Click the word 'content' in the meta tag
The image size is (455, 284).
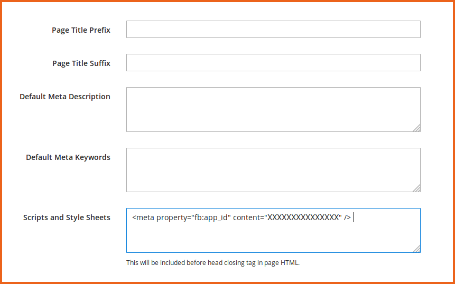248,217
